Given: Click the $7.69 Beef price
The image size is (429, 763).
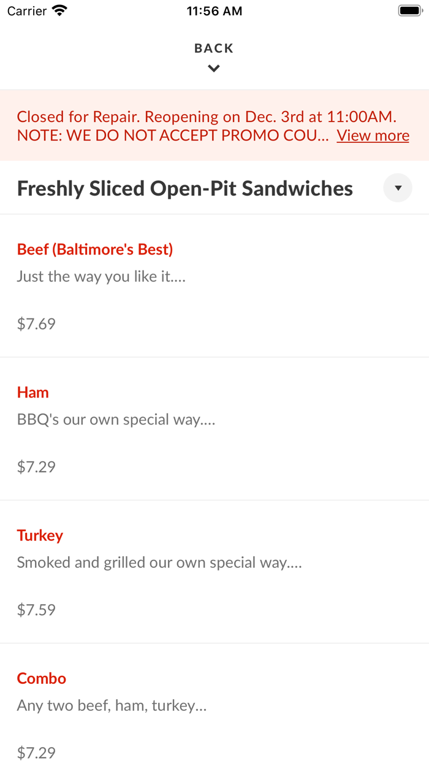Looking at the screenshot, I should (x=36, y=323).
